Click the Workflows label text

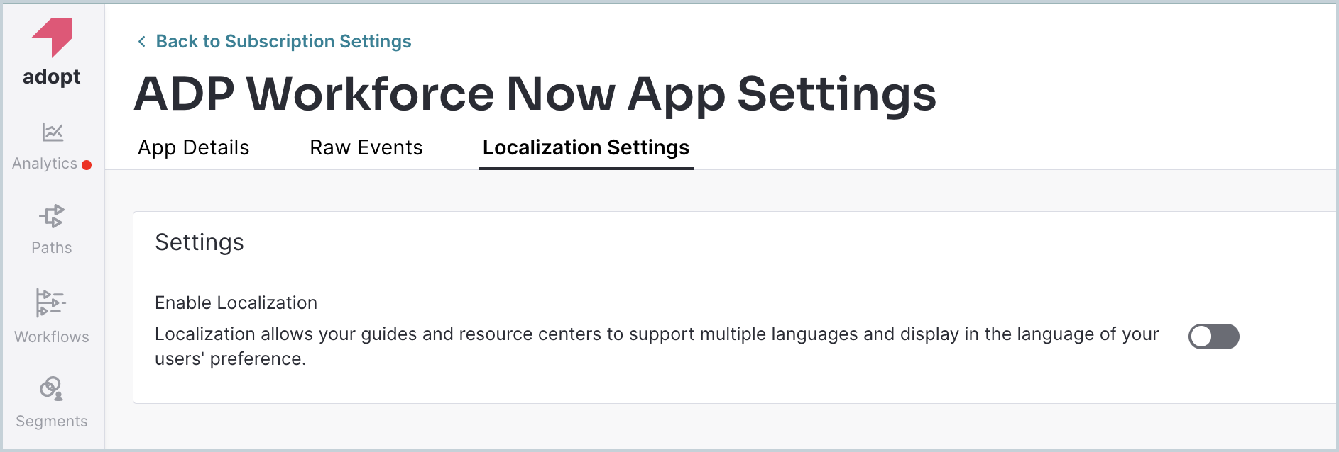click(x=51, y=337)
